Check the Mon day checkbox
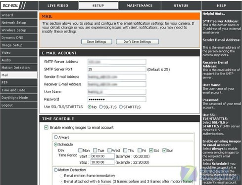242x185 pixels. click(x=80, y=150)
